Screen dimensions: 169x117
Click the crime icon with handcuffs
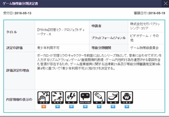tap(113, 97)
